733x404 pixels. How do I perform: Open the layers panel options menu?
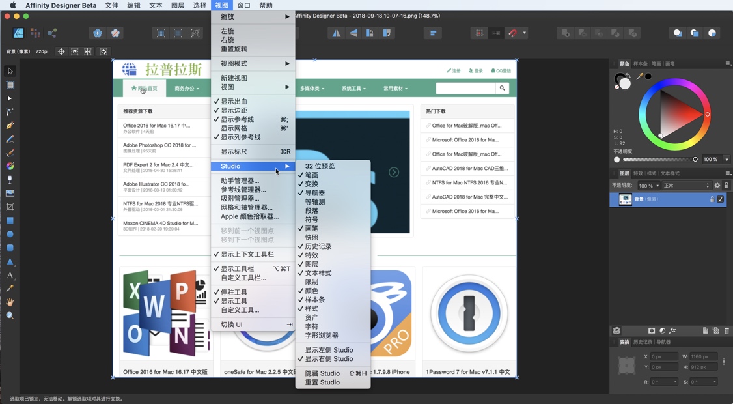tap(727, 173)
